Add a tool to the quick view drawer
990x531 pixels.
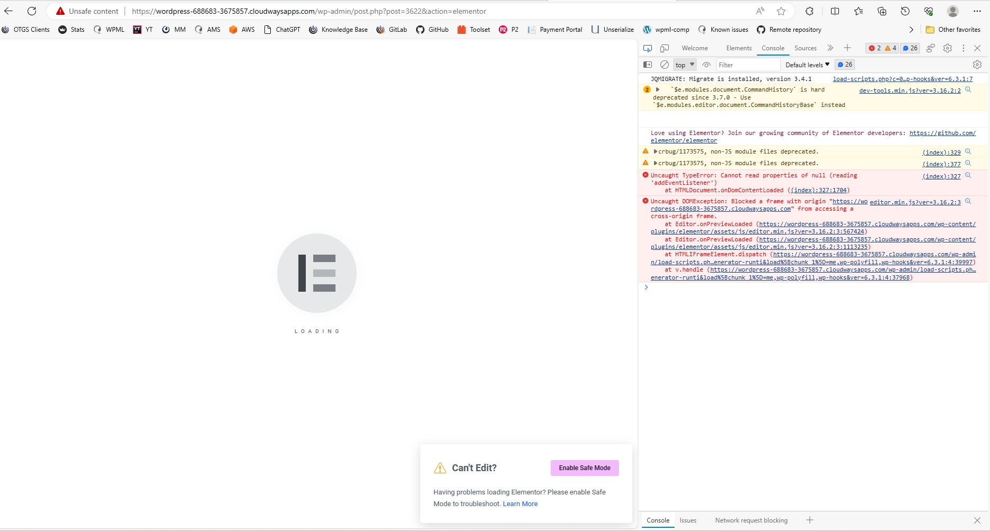click(x=810, y=520)
